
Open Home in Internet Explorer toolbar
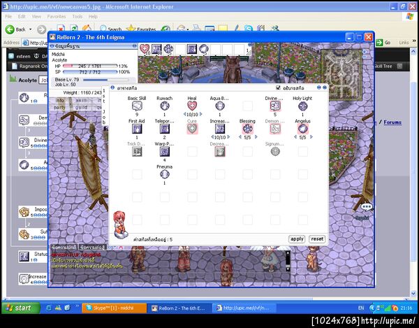coord(87,29)
